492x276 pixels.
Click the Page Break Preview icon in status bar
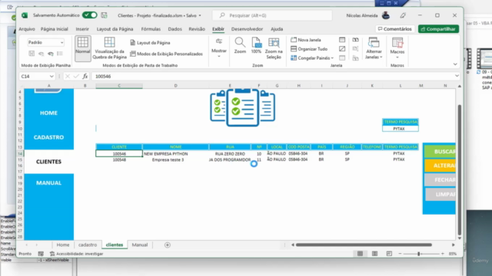389,254
